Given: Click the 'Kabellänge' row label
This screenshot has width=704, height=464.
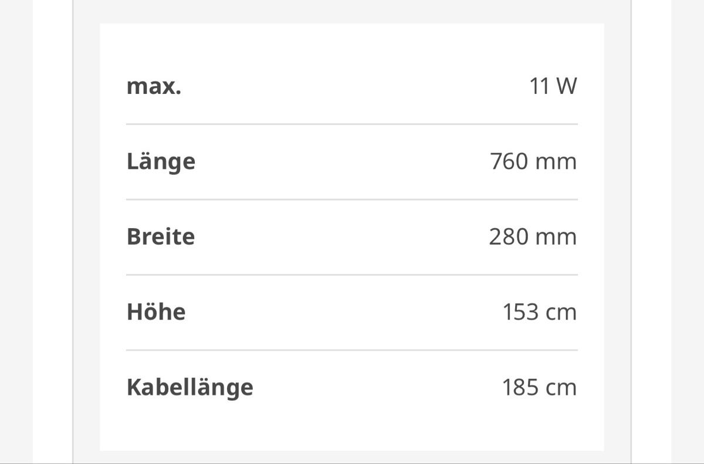Looking at the screenshot, I should click(190, 388).
